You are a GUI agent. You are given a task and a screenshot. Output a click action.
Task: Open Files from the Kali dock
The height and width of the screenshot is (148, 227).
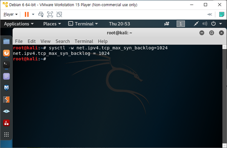6,42
